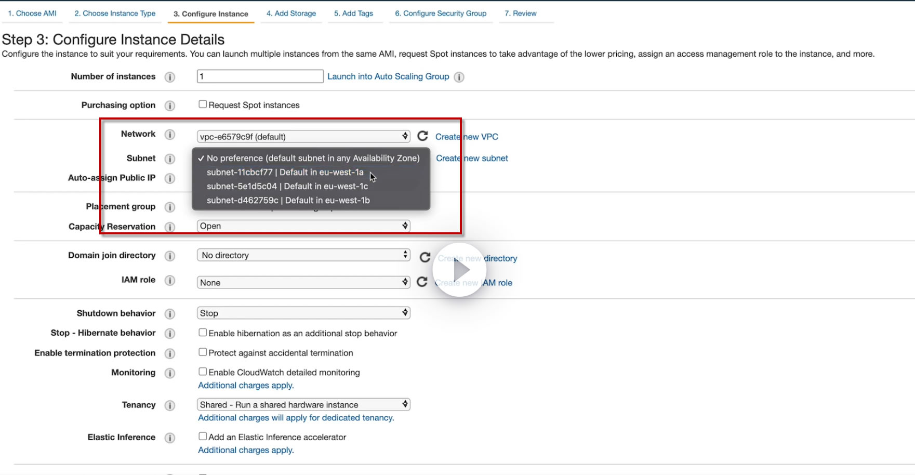This screenshot has height=475, width=915.
Task: Click the info icon beside Number of instances
Action: [x=170, y=77]
